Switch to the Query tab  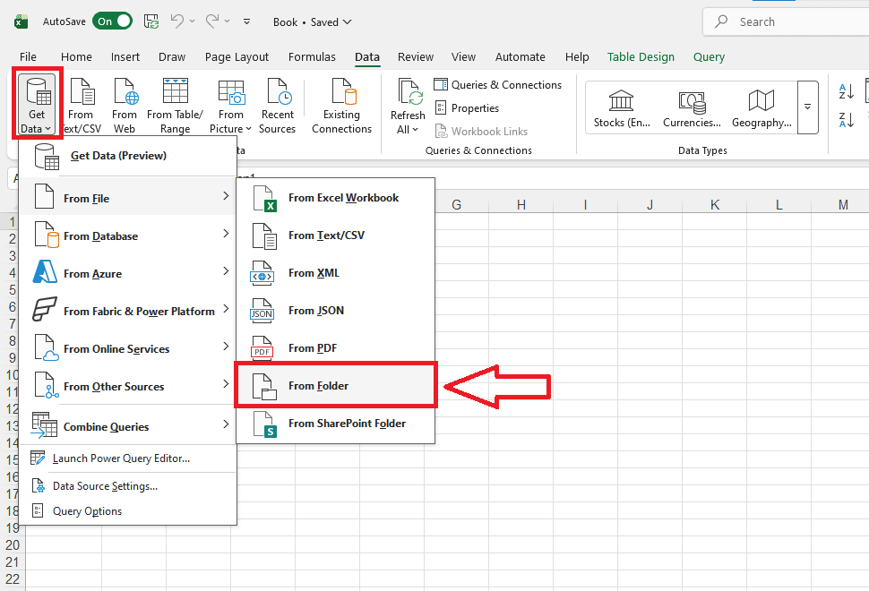coord(709,57)
